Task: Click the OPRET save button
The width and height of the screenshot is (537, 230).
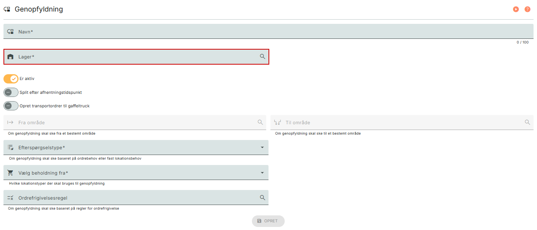Action: point(268,221)
